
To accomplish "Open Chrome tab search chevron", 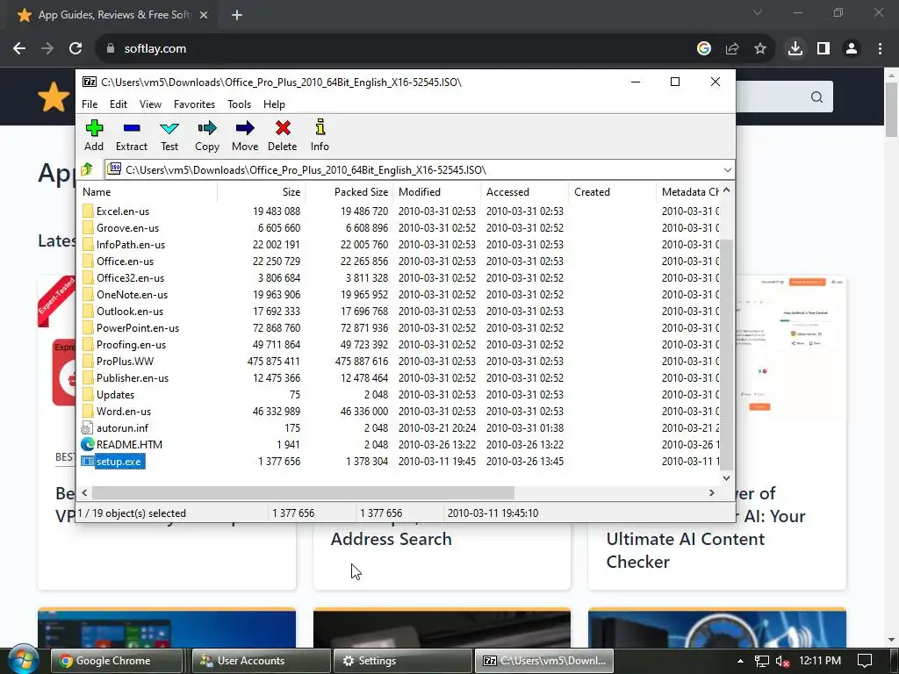I will coord(758,12).
